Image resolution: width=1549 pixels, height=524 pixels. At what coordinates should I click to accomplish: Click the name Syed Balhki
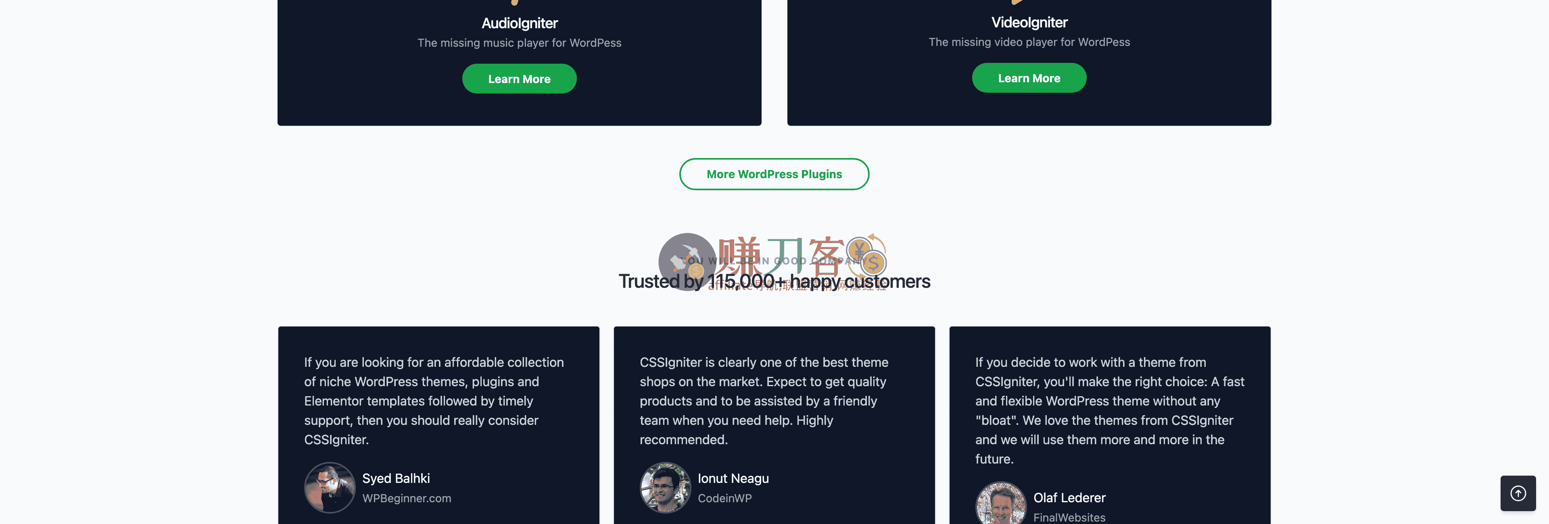tap(396, 478)
